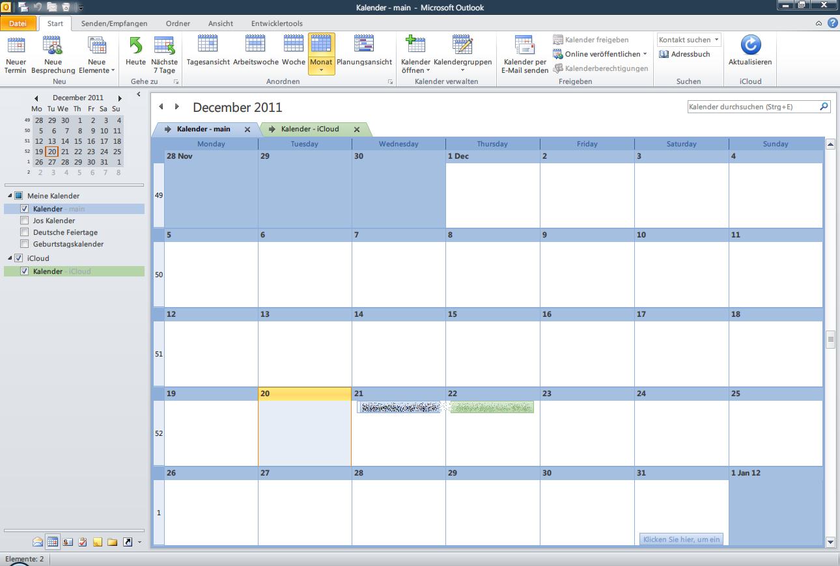Collapse the iCloud calendar group

pos(10,258)
